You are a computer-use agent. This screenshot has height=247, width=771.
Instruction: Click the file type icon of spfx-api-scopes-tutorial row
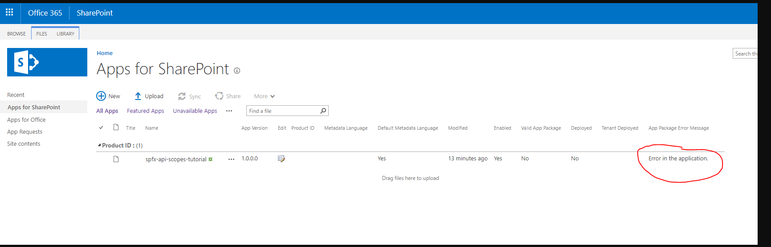point(116,159)
